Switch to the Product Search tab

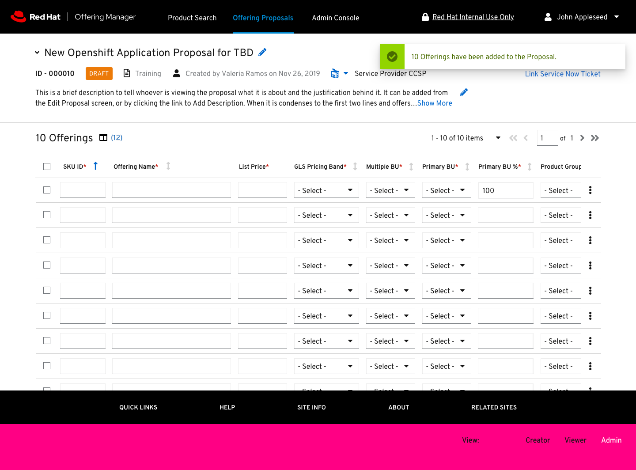[x=192, y=18]
